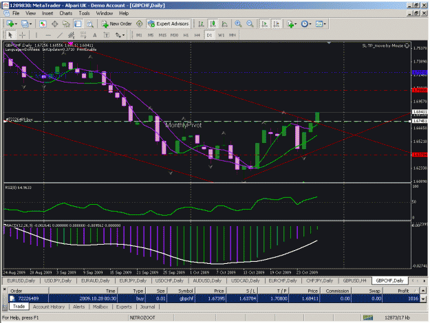Open the Charts menu

(66, 14)
